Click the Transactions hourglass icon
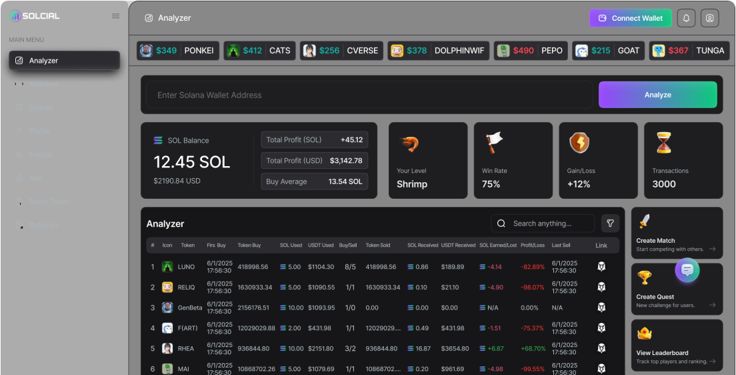The width and height of the screenshot is (736, 375). point(664,143)
